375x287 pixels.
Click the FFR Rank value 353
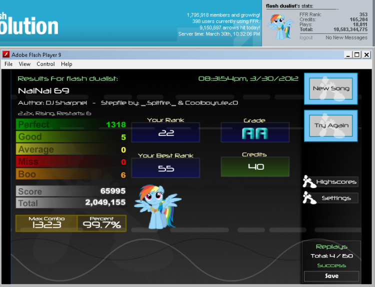point(363,14)
